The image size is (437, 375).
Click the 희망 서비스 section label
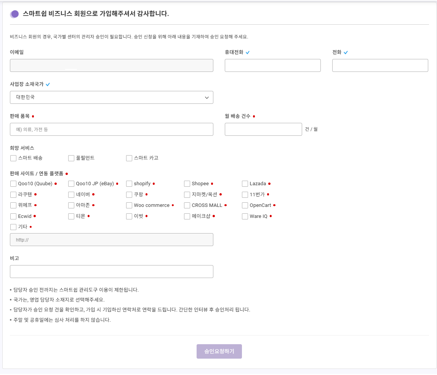pyautogui.click(x=22, y=148)
